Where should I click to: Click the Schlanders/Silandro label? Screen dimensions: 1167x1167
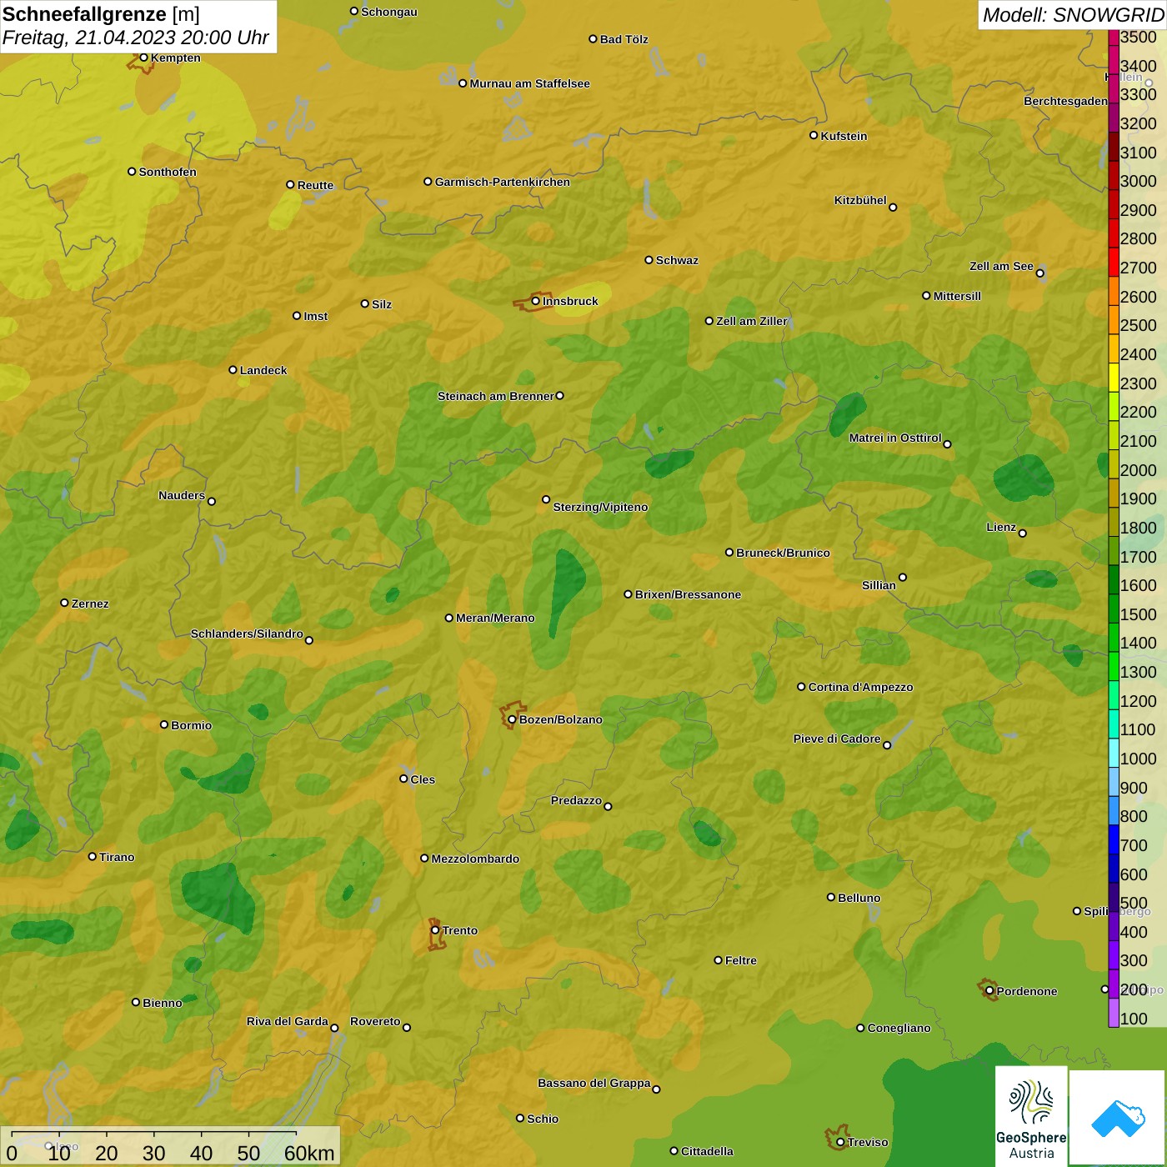pyautogui.click(x=247, y=634)
